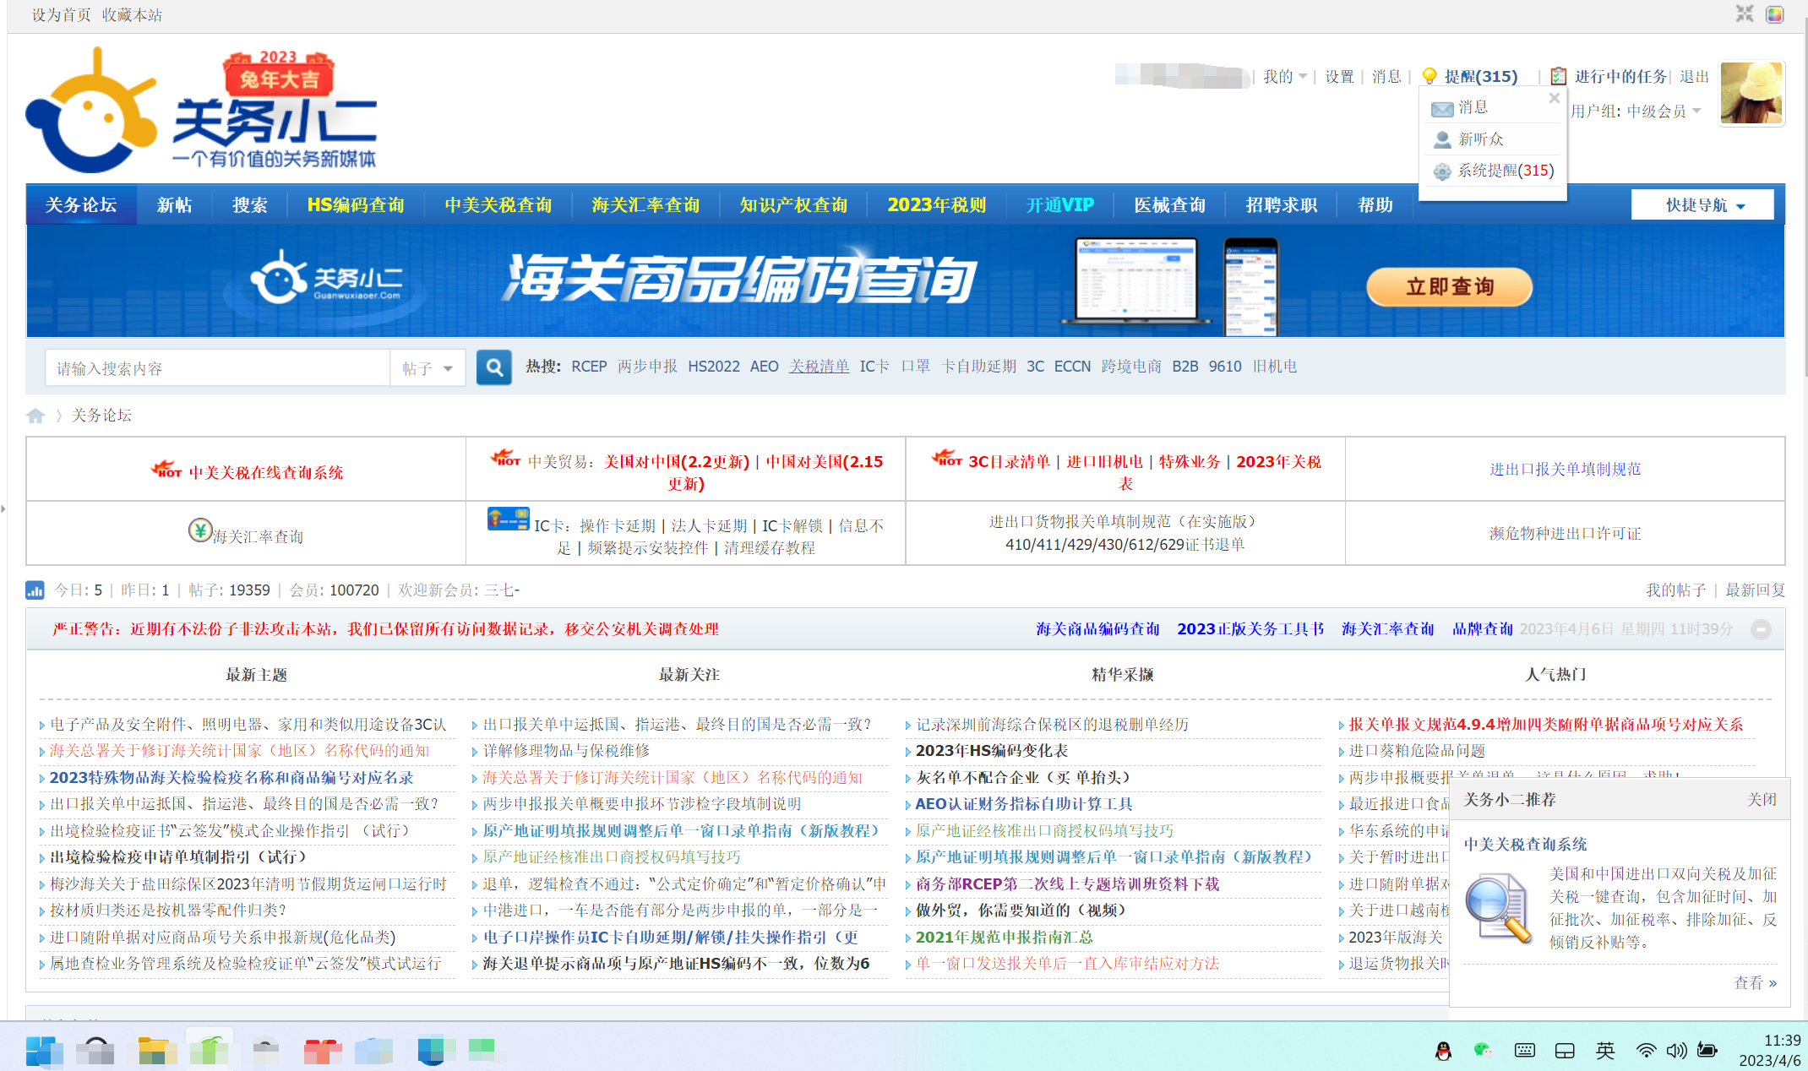Open post 出境检验检疫申请单填制指引（试行）

coord(177,857)
